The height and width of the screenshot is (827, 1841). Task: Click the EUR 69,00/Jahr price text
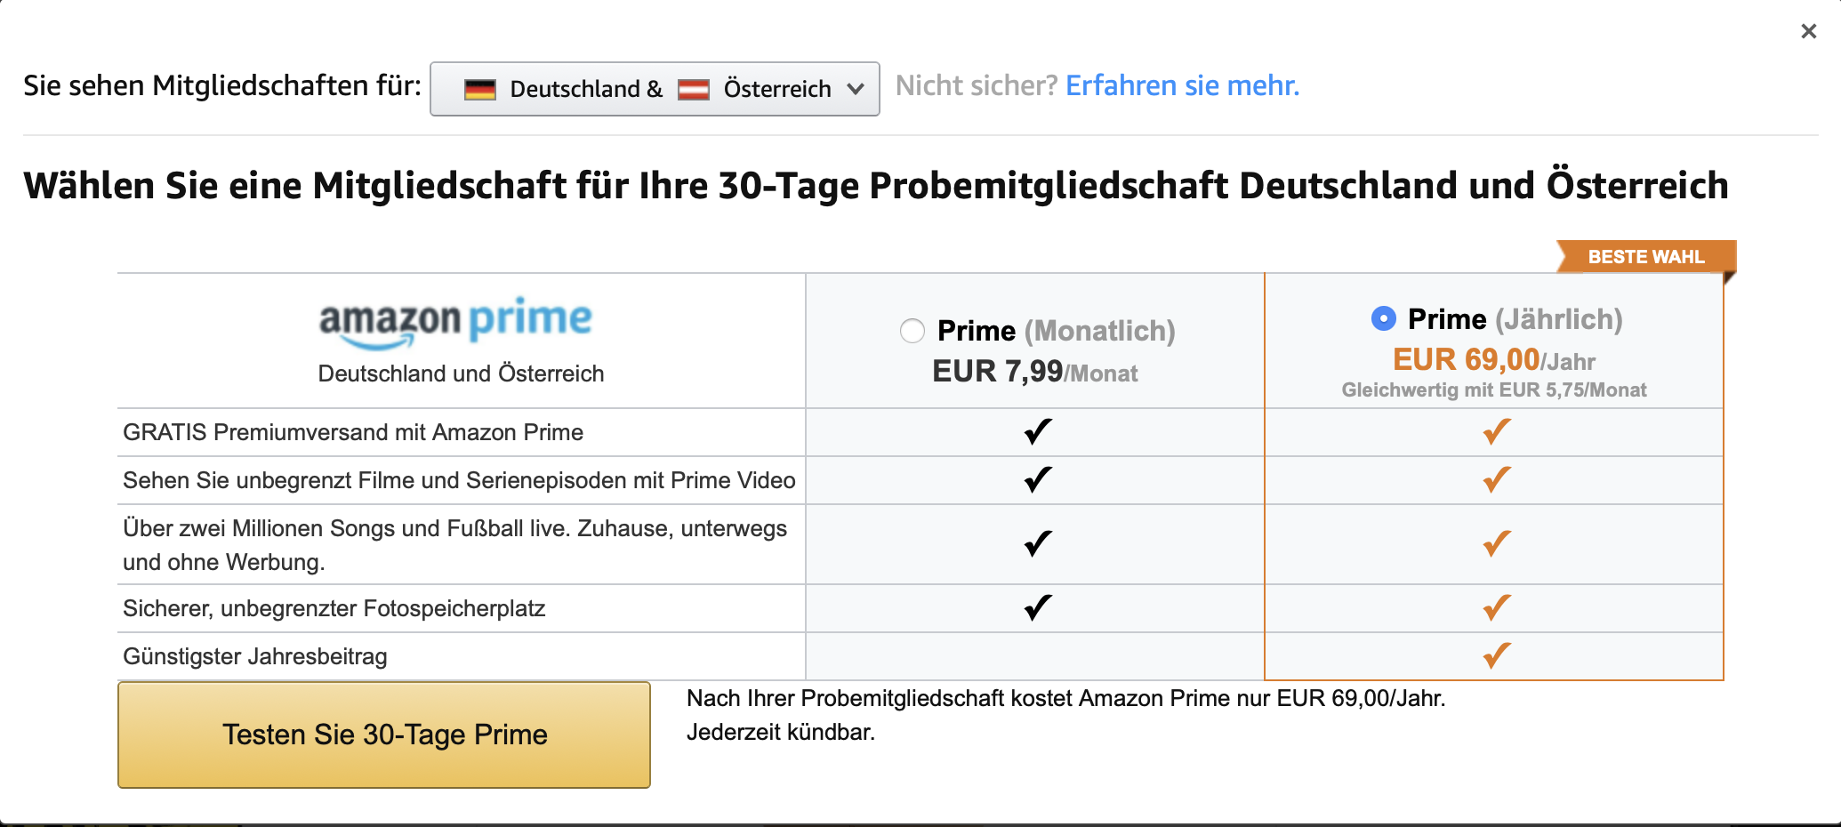point(1494,360)
